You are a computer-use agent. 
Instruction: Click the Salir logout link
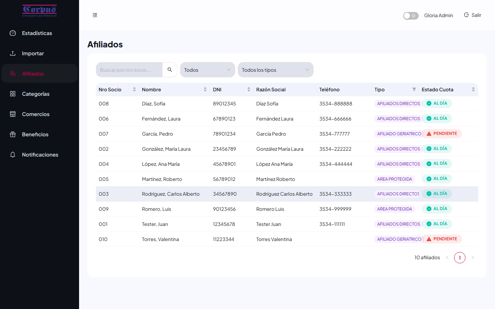tap(473, 15)
